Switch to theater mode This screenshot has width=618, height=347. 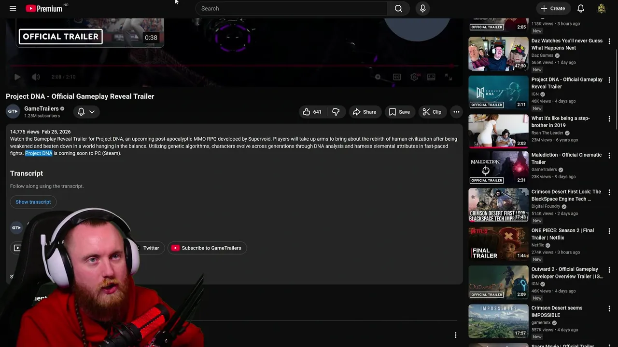[431, 77]
